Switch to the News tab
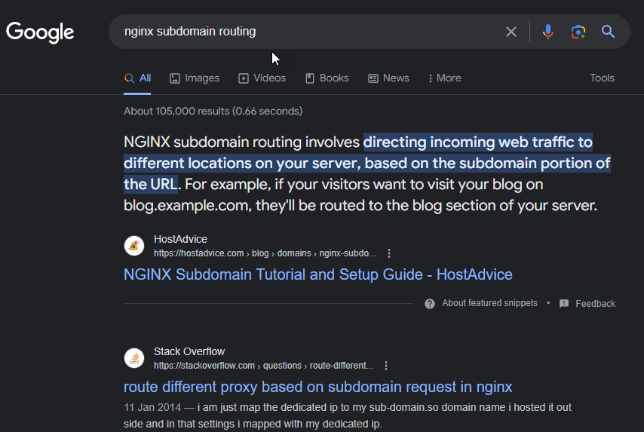 [388, 78]
